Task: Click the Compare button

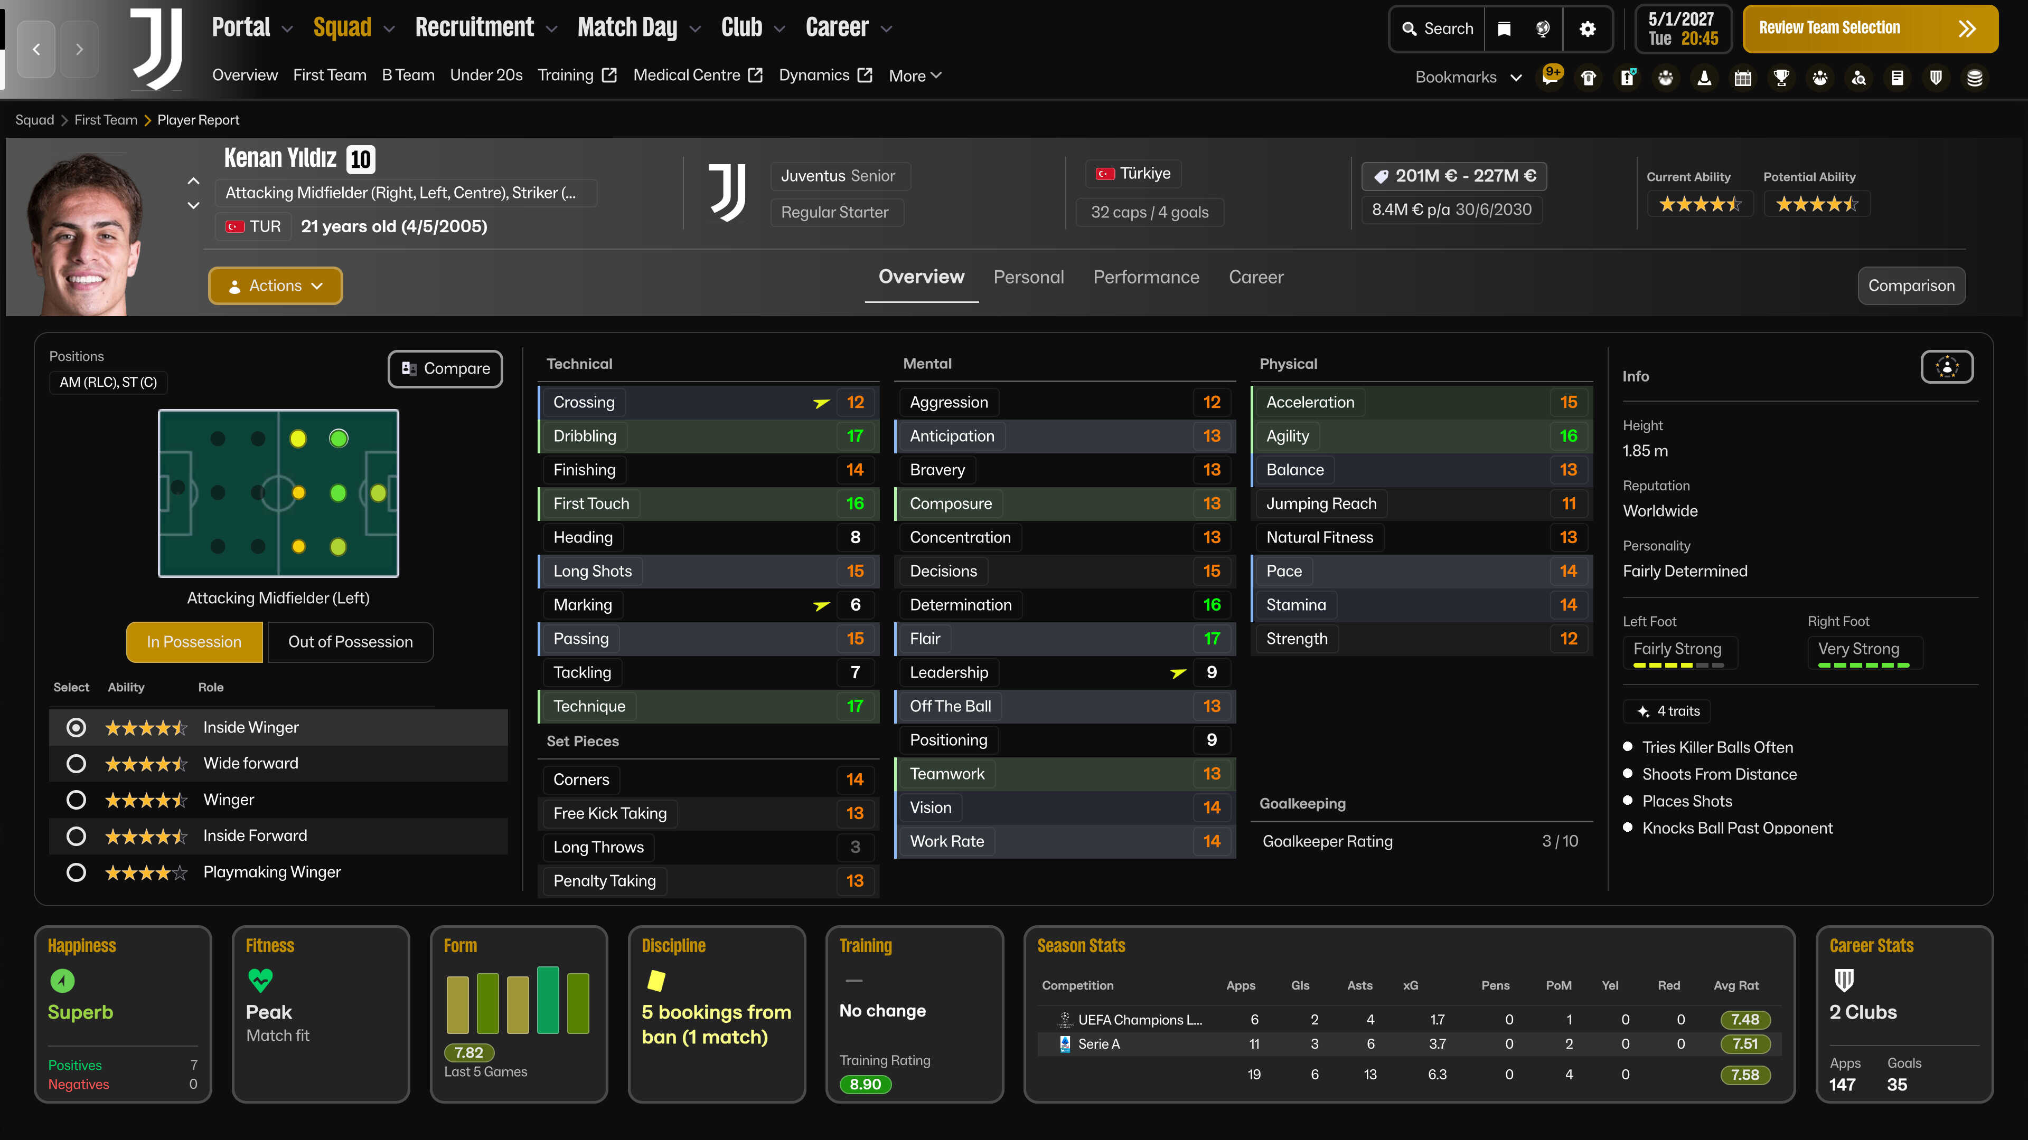Action: click(446, 369)
